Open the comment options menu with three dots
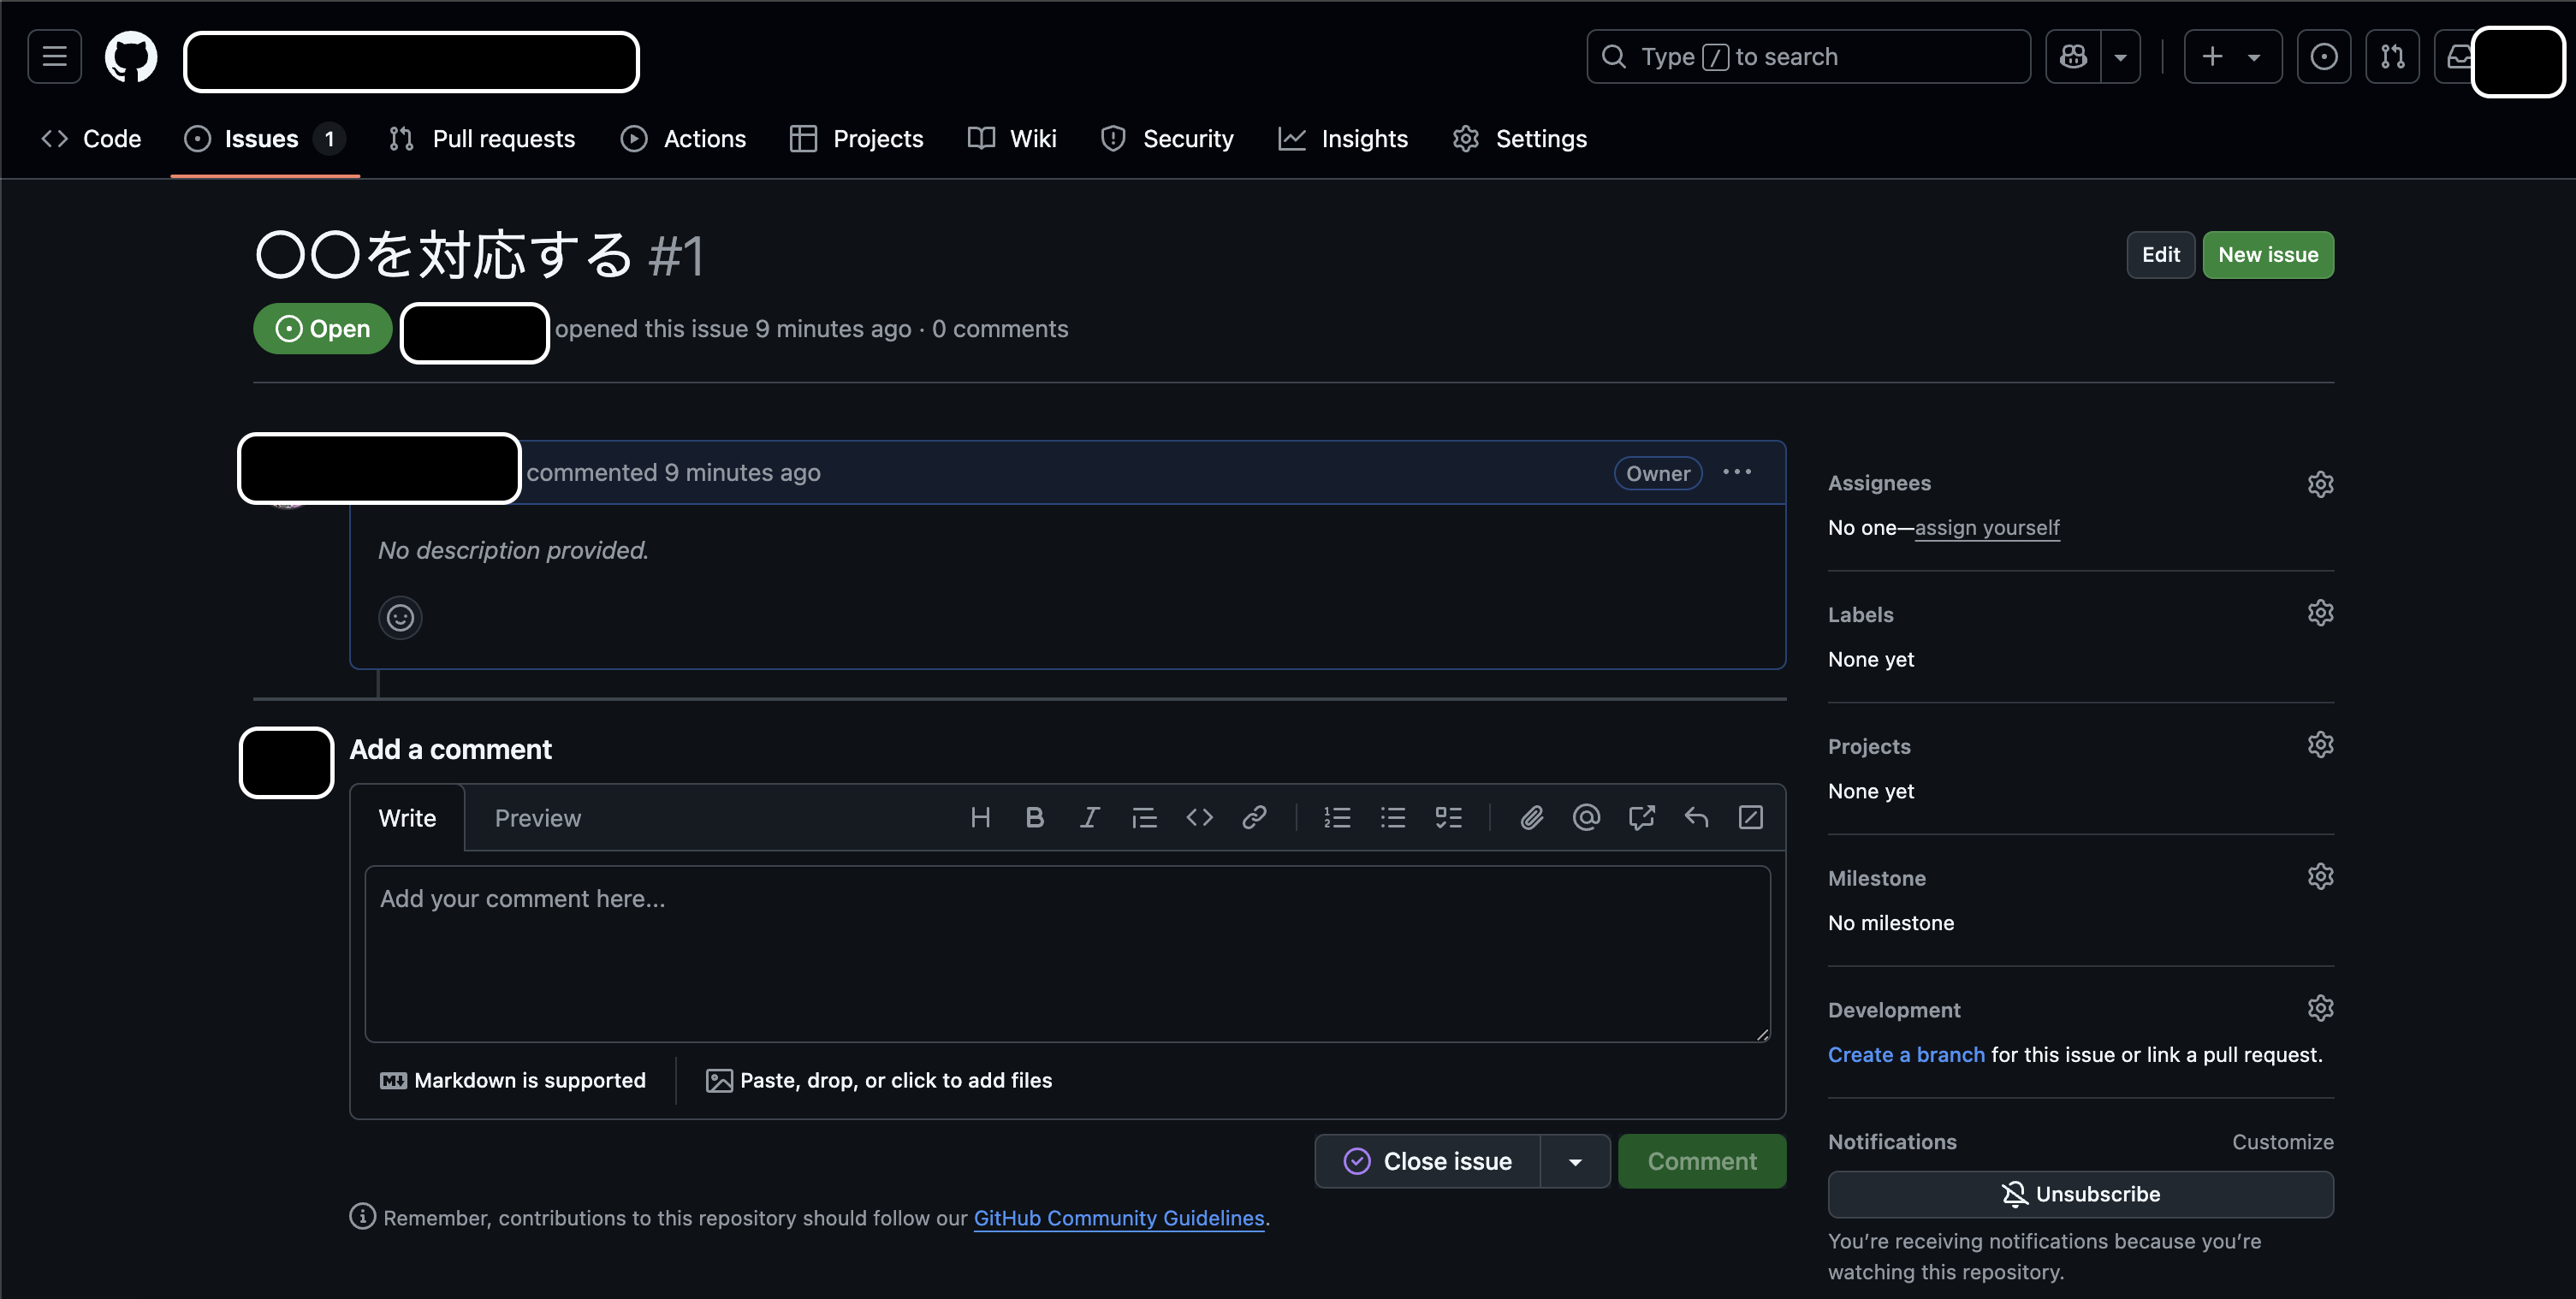The image size is (2576, 1299). [1737, 472]
